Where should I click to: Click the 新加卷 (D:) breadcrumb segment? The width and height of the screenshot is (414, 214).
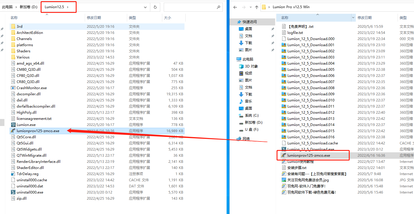click(x=28, y=7)
